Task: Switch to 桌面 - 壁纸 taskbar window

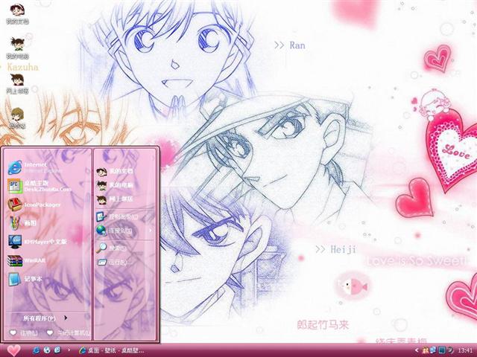Action: coord(111,350)
